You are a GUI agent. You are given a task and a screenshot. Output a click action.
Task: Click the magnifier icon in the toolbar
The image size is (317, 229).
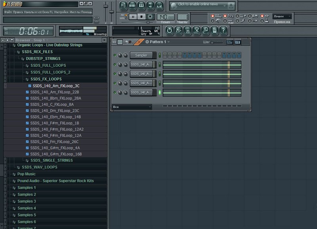click(x=205, y=30)
